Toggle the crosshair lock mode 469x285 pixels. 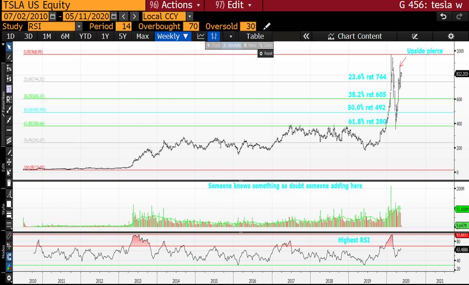[9, 247]
